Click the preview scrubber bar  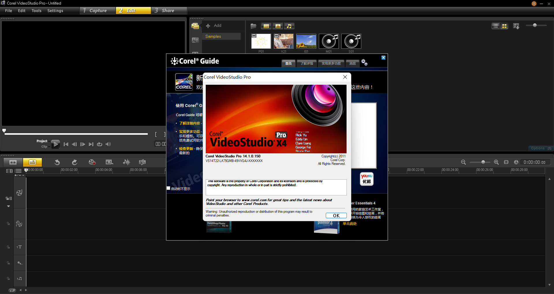pos(76,134)
